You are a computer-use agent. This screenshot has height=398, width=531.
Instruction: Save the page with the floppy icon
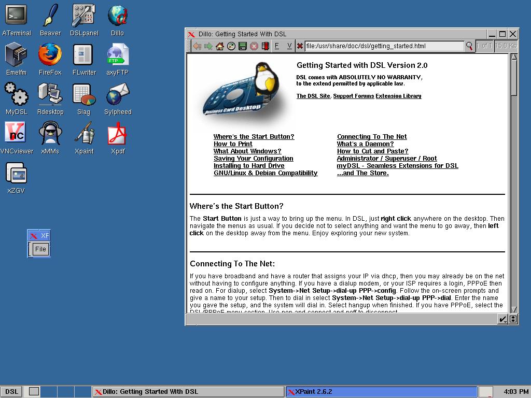point(243,46)
